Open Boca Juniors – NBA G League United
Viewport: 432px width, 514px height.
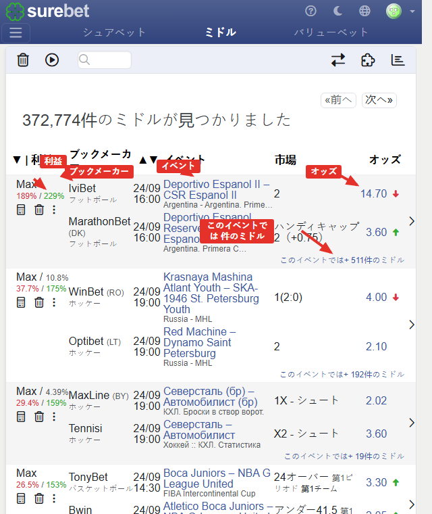coord(217,478)
